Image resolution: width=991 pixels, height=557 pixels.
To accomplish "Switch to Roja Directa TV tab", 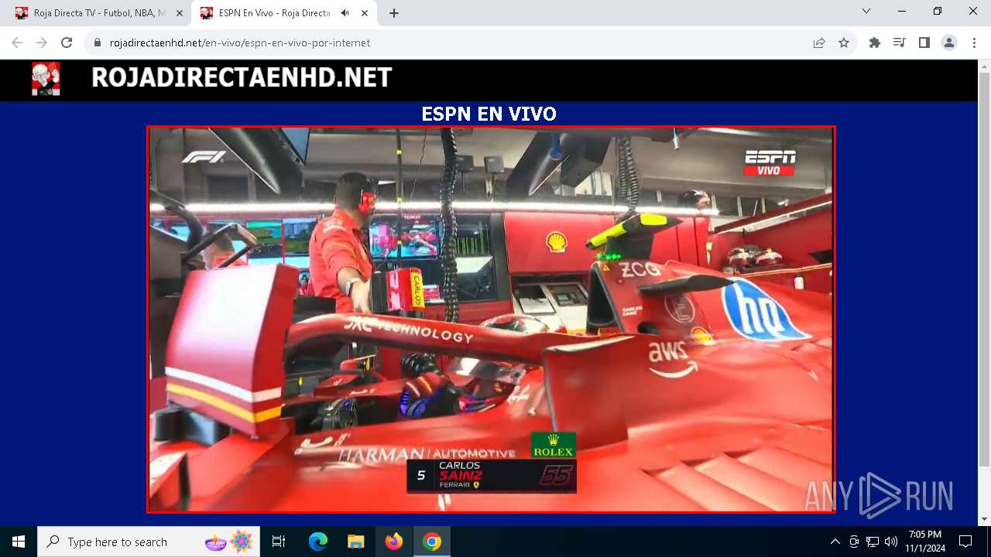I will pyautogui.click(x=98, y=13).
